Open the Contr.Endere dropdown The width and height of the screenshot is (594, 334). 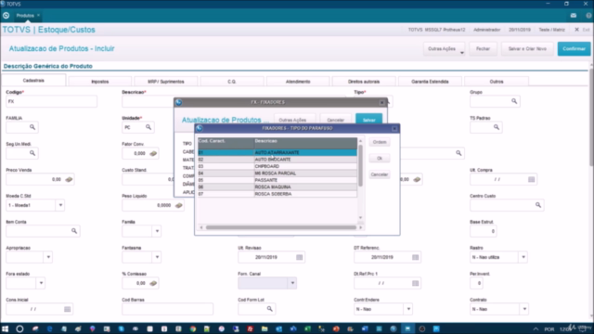click(408, 309)
